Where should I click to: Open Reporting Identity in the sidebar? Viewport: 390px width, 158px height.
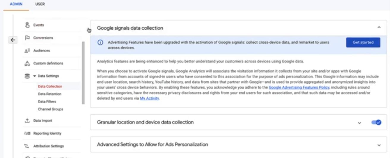pos(47,133)
